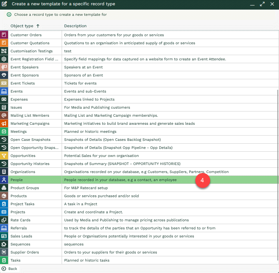279x273 pixels.
Task: Choose the Event Speakers record type
Action: click(x=139, y=67)
